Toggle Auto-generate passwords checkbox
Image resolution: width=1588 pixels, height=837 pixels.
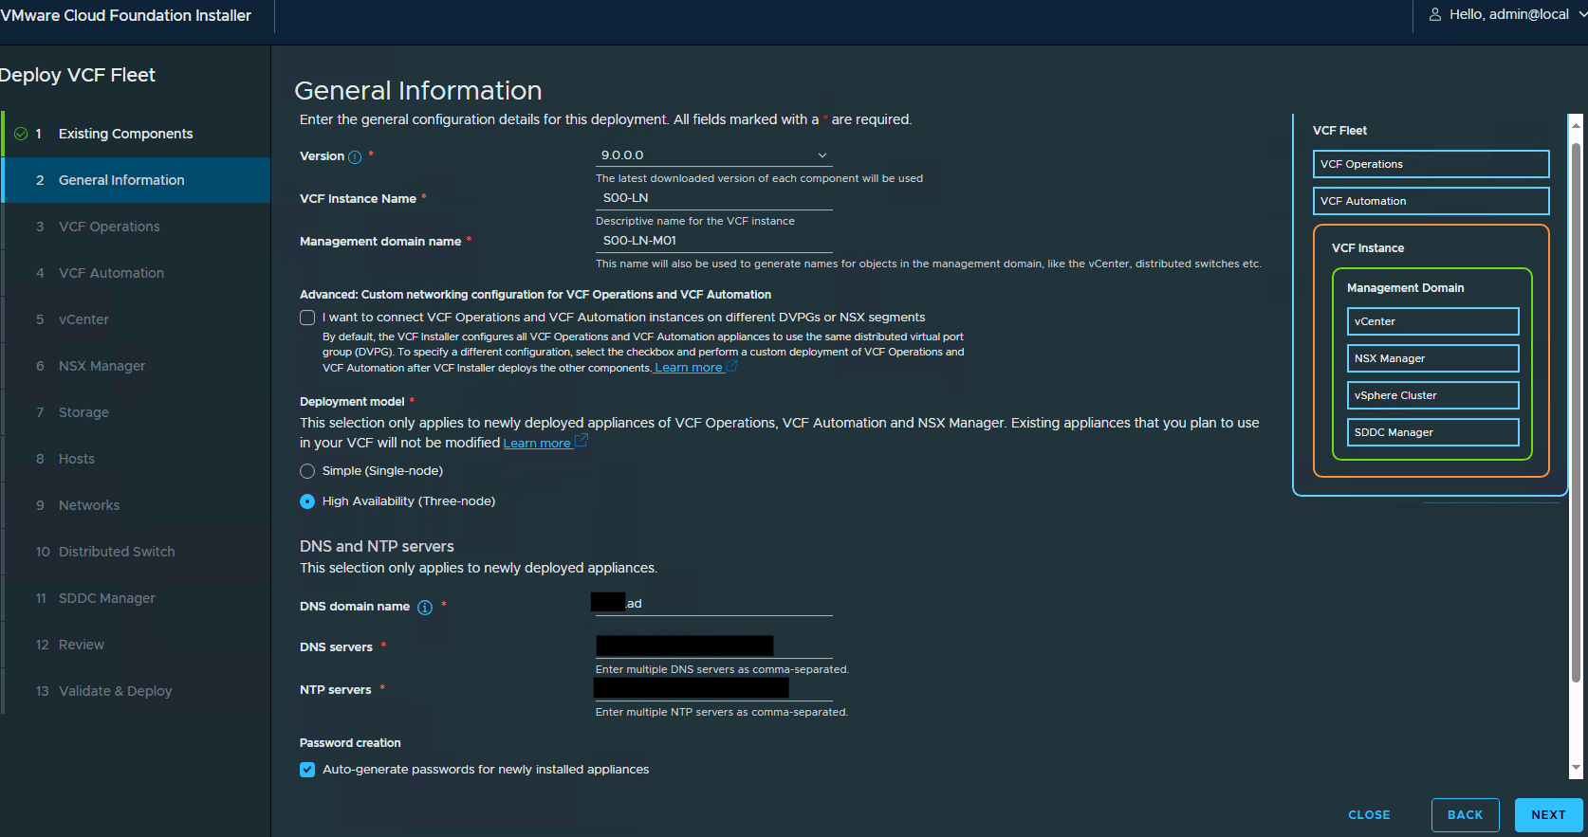tap(307, 770)
